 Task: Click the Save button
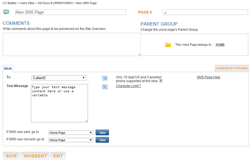coord(11,156)
